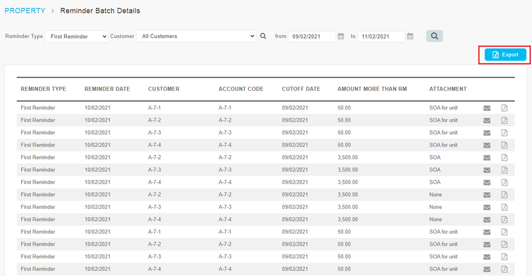532x276 pixels.
Task: Click the grey search button after date range
Action: [434, 36]
